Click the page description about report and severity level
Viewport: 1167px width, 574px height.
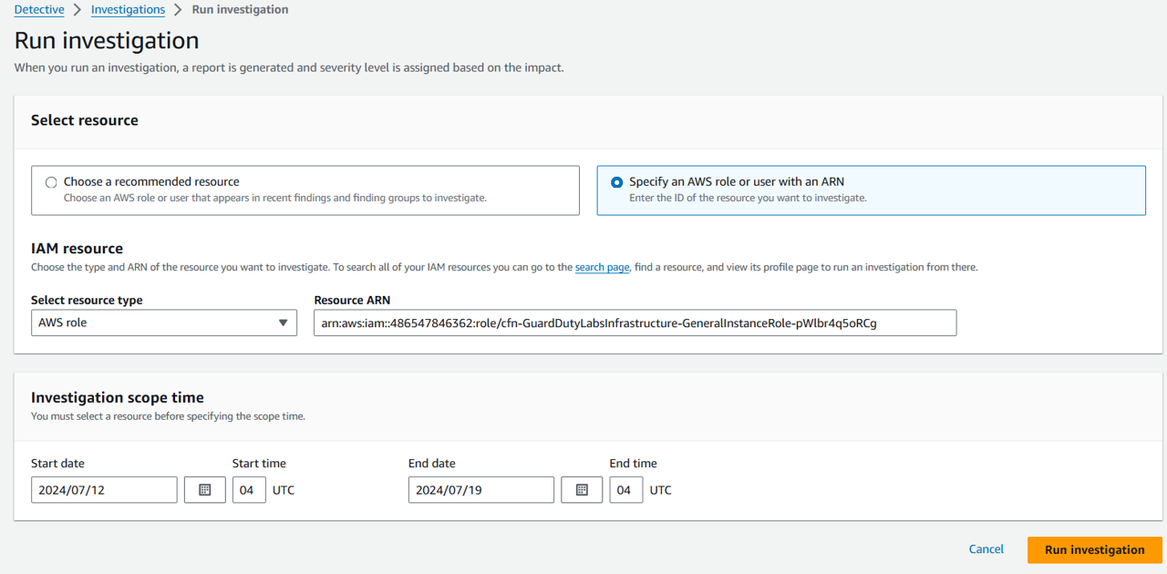pyautogui.click(x=289, y=67)
